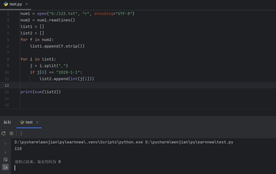Close the test run tab
The width and height of the screenshot is (276, 174).
[x=37, y=122]
